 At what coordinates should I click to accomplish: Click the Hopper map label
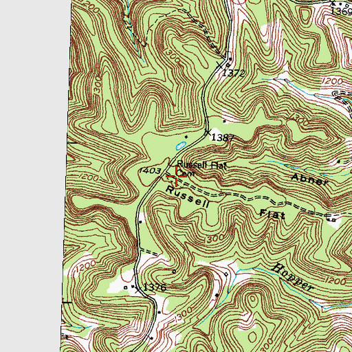294,278
